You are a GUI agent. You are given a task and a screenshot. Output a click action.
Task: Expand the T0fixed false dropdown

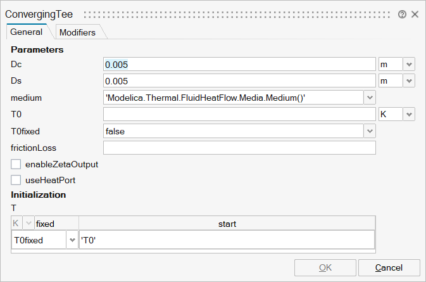(x=370, y=131)
